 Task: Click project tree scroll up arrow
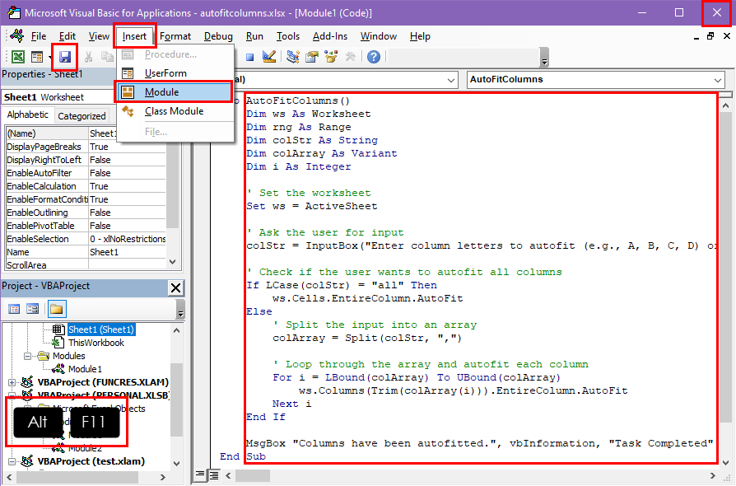(x=176, y=330)
